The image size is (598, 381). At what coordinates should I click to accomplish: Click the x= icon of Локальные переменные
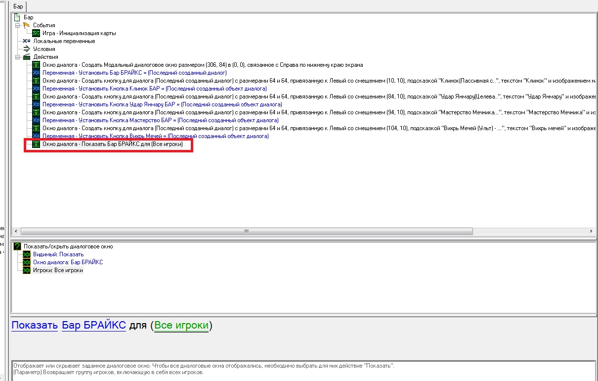coord(27,41)
